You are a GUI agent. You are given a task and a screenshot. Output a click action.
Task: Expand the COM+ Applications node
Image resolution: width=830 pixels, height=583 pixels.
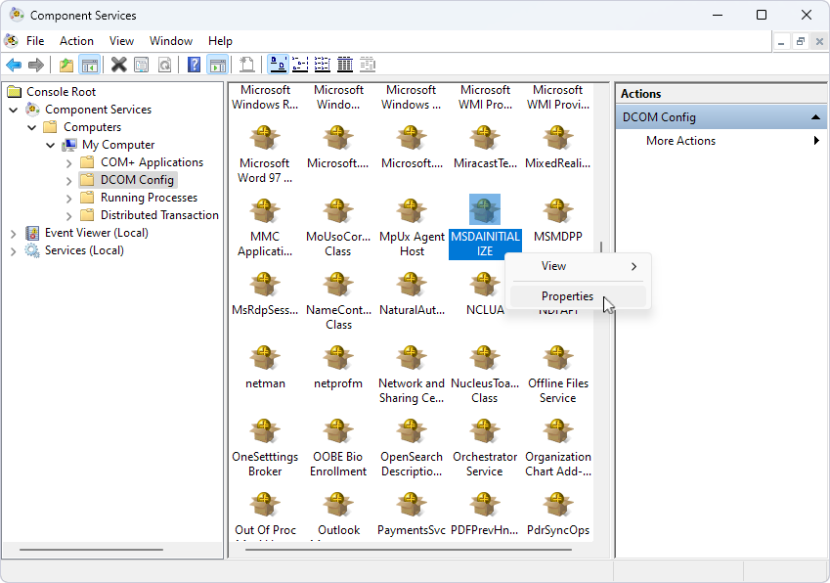(68, 163)
